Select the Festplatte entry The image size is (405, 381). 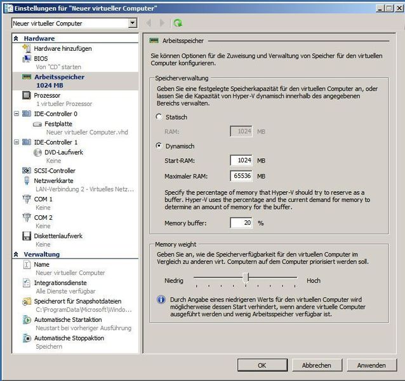(58, 124)
